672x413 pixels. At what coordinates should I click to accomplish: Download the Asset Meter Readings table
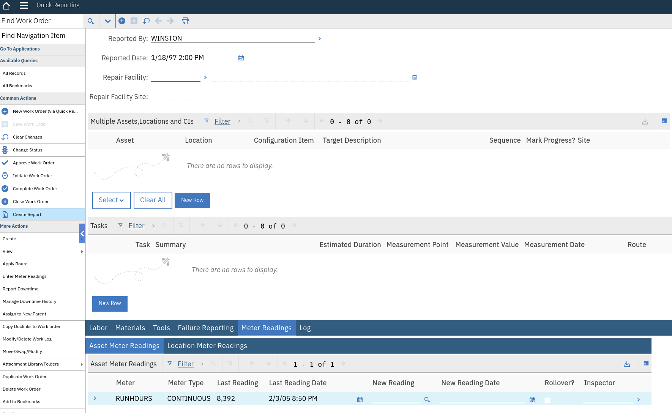click(627, 364)
